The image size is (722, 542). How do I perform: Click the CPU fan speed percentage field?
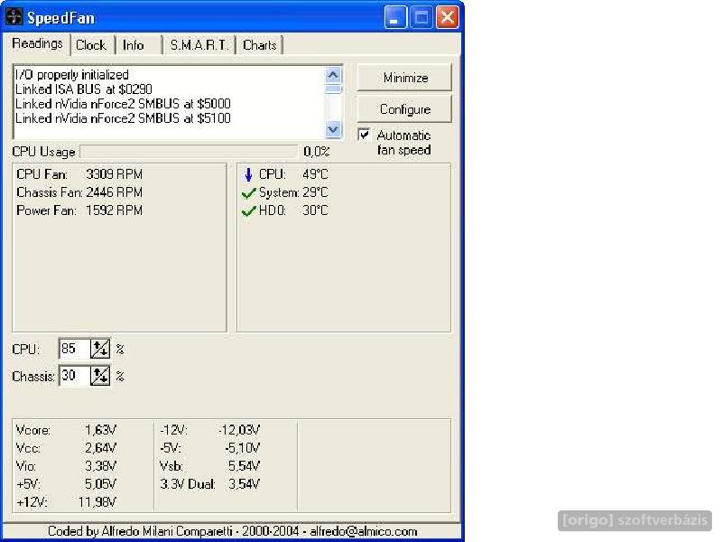pos(74,349)
